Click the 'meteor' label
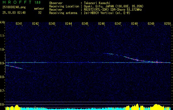 tap(39, 9)
